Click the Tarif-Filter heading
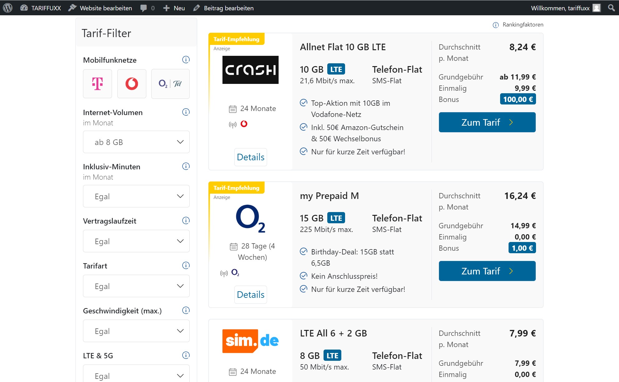Image resolution: width=619 pixels, height=382 pixels. 106,33
